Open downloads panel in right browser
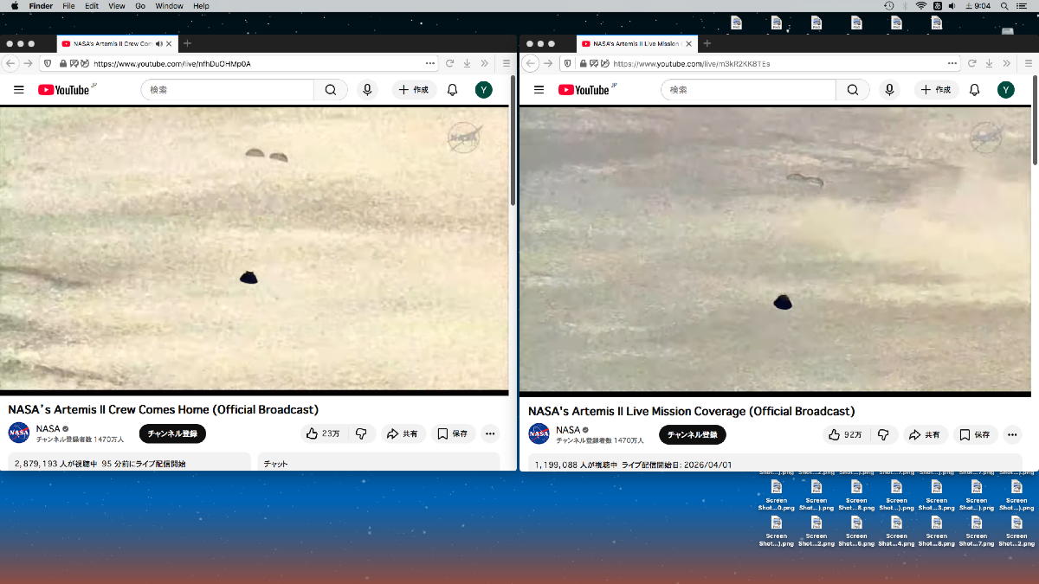Image resolution: width=1039 pixels, height=584 pixels. click(989, 63)
